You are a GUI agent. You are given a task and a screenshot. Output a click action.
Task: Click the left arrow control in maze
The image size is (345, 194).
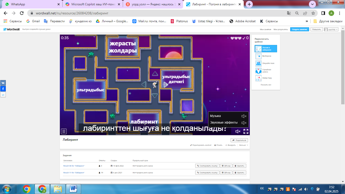point(144,84)
